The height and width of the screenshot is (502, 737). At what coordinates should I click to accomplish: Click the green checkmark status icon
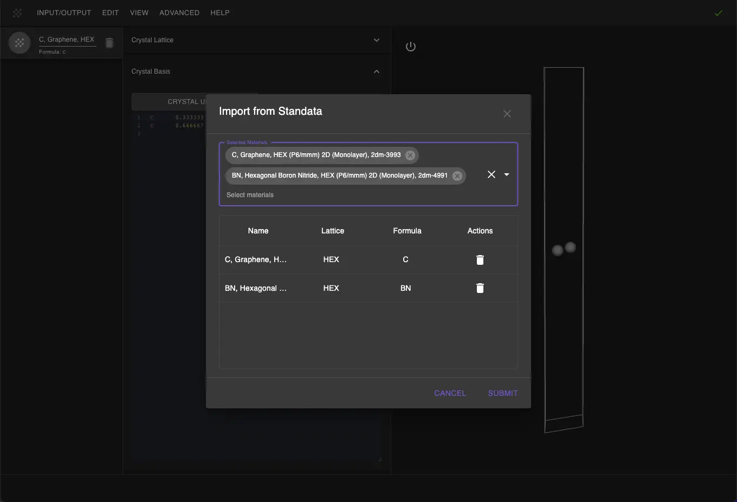point(718,13)
